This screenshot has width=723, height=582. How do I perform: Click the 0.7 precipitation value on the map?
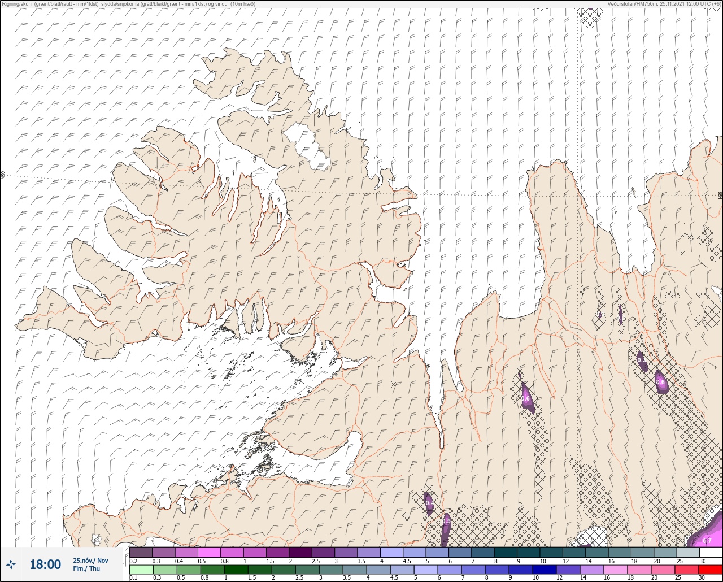(x=707, y=541)
